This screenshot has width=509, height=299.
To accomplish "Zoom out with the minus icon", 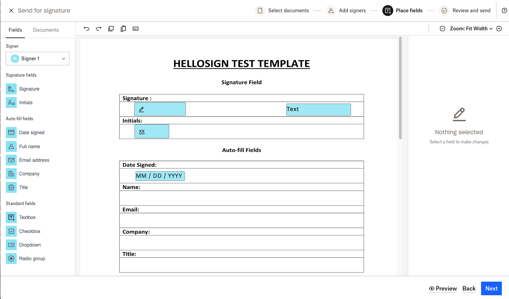I will tap(442, 29).
